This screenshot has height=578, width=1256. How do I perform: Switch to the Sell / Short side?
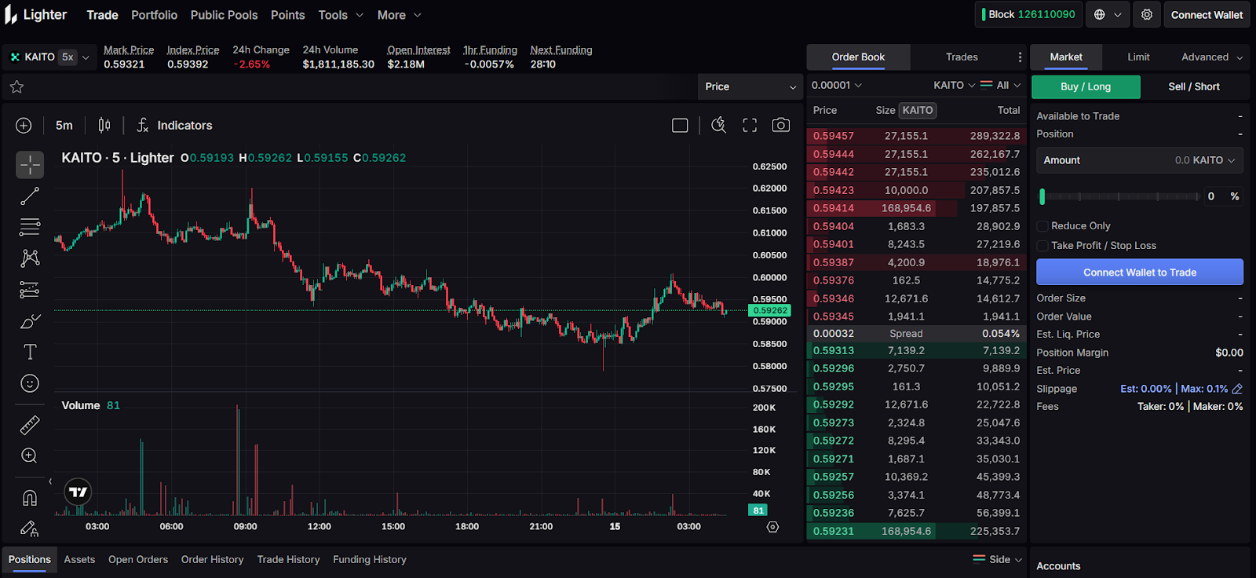pyautogui.click(x=1193, y=86)
